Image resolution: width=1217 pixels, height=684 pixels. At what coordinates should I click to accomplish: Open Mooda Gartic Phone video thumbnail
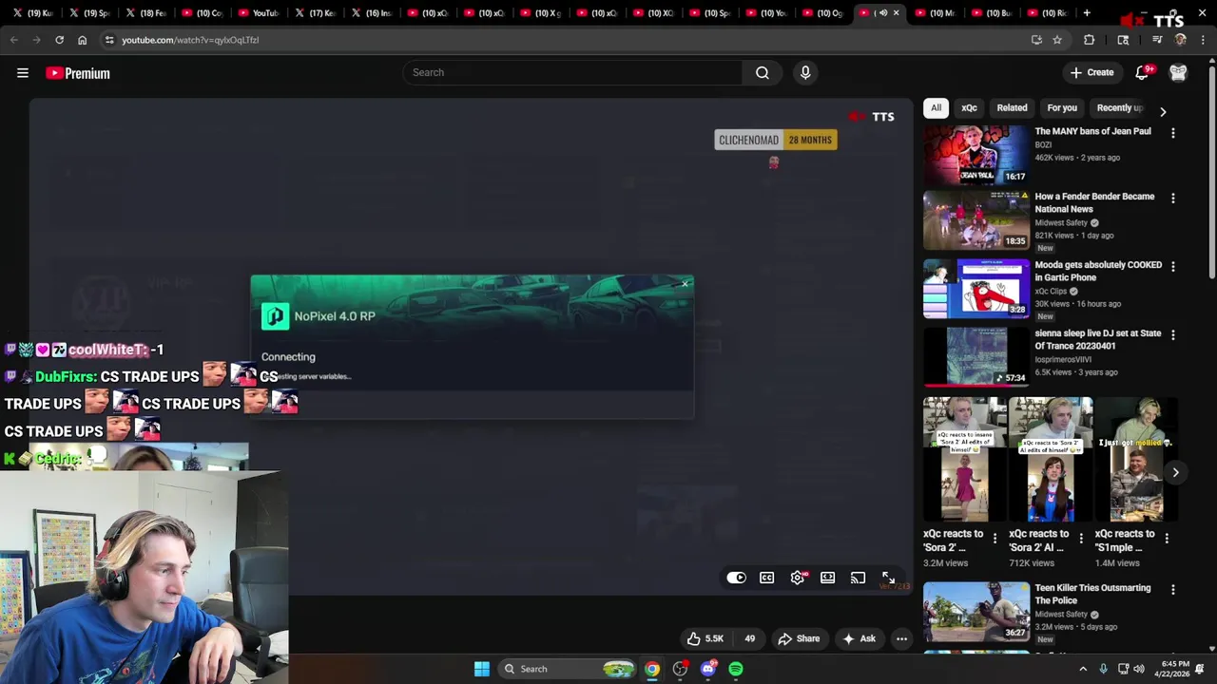pyautogui.click(x=976, y=288)
